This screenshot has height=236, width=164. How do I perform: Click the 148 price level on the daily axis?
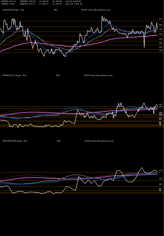pyautogui.click(x=160, y=34)
